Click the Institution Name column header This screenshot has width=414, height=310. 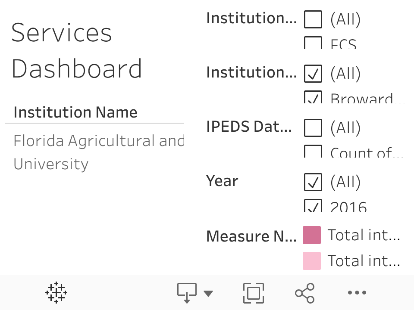(x=75, y=113)
